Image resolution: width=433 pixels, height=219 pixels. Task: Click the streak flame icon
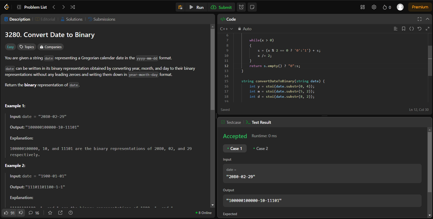pyautogui.click(x=384, y=7)
